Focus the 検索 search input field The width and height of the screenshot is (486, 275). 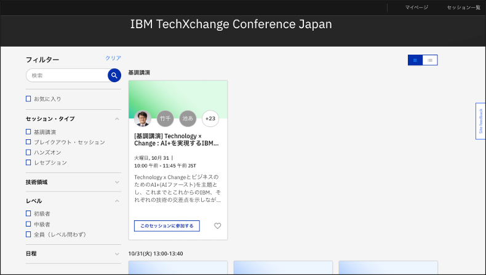[x=68, y=75]
